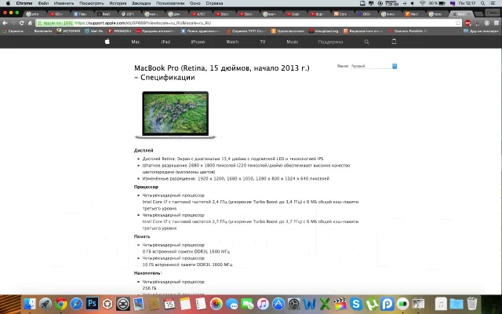
Task: Click the Chrome home button icon
Action: (30, 23)
